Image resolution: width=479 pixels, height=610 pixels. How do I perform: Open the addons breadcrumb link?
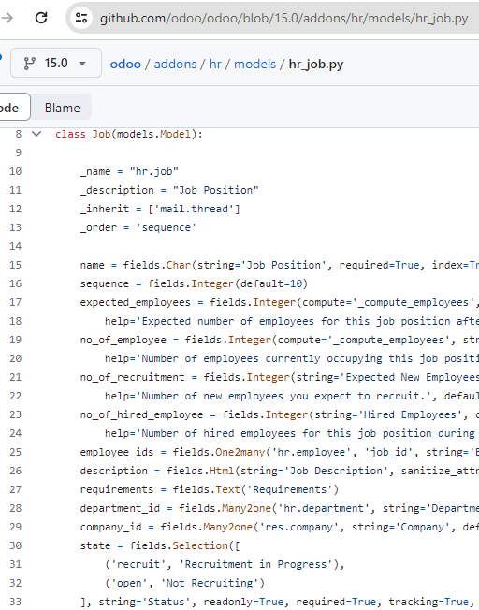pos(175,64)
